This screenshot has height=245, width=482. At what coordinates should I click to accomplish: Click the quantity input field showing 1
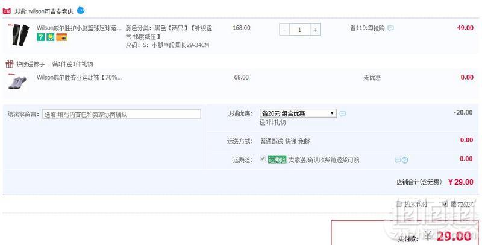(x=299, y=30)
